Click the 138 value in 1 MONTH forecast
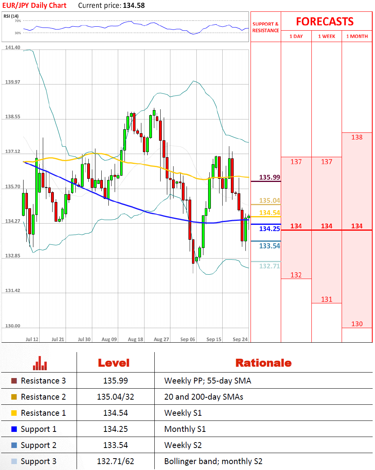The image size is (375, 470). 357,137
